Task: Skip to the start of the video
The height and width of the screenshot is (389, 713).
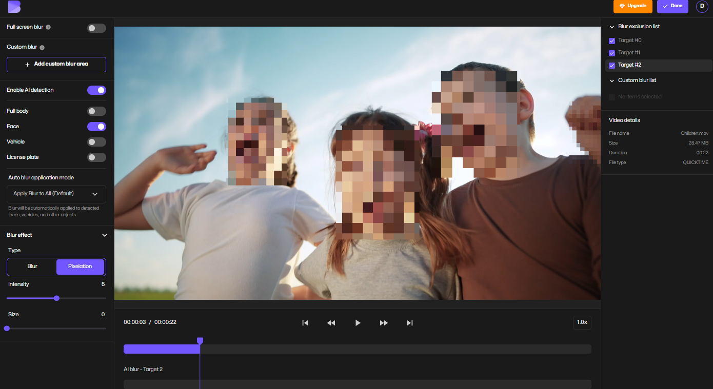Action: click(305, 323)
